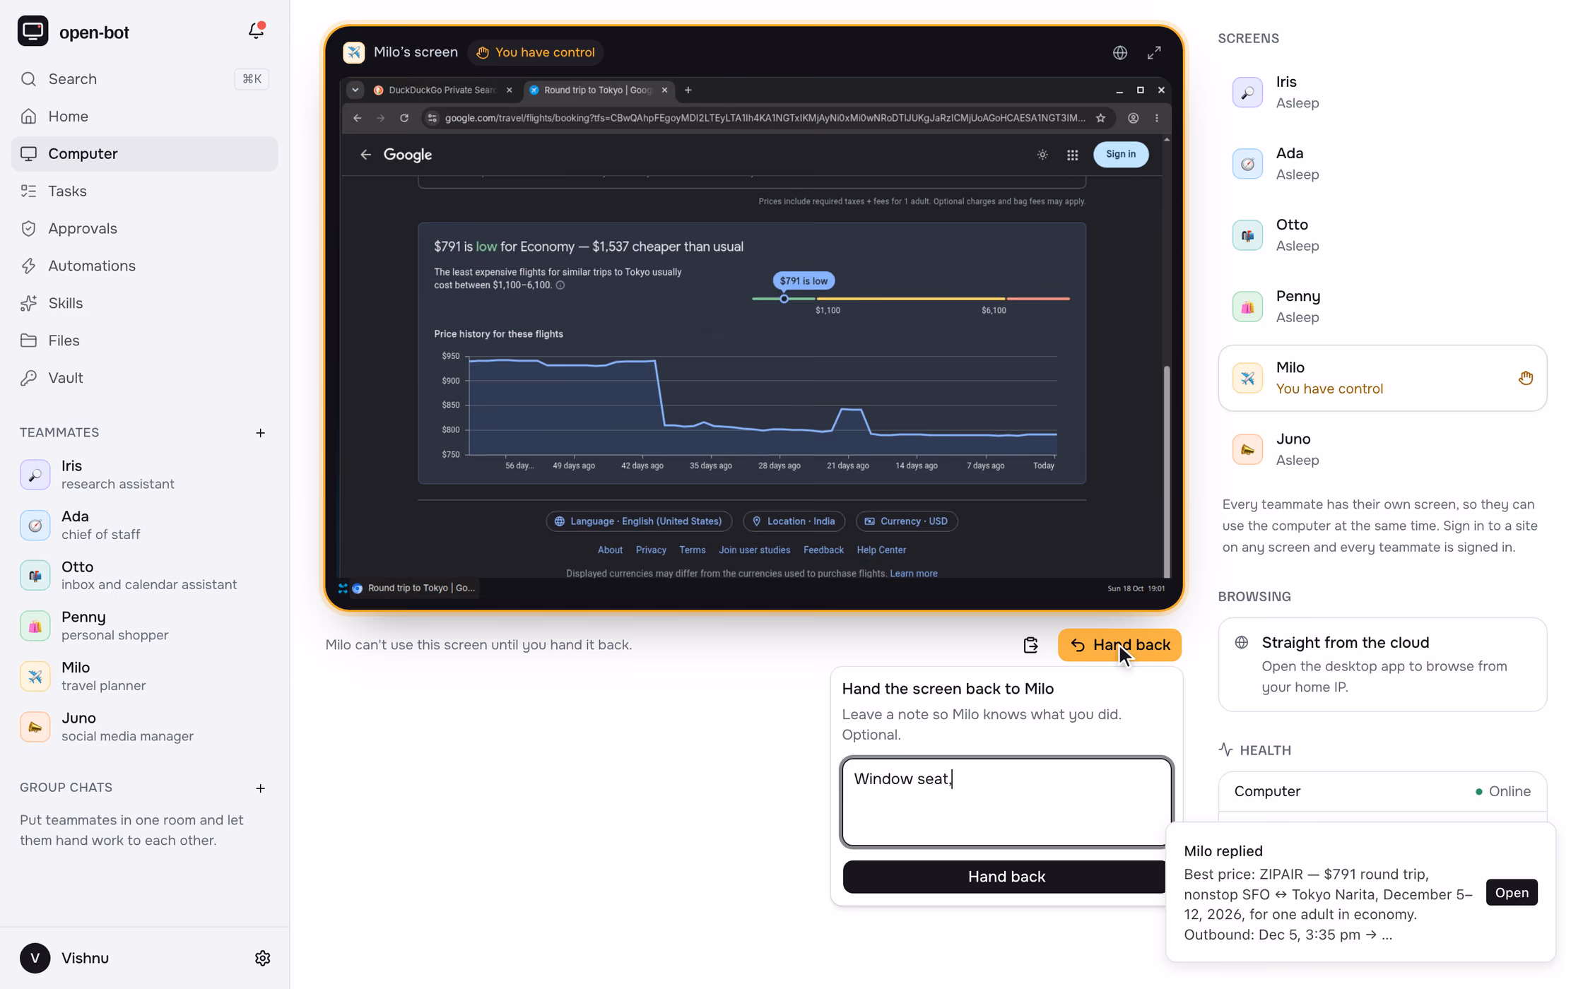
Task: Open settings gear next to Vishnu
Action: 262,958
